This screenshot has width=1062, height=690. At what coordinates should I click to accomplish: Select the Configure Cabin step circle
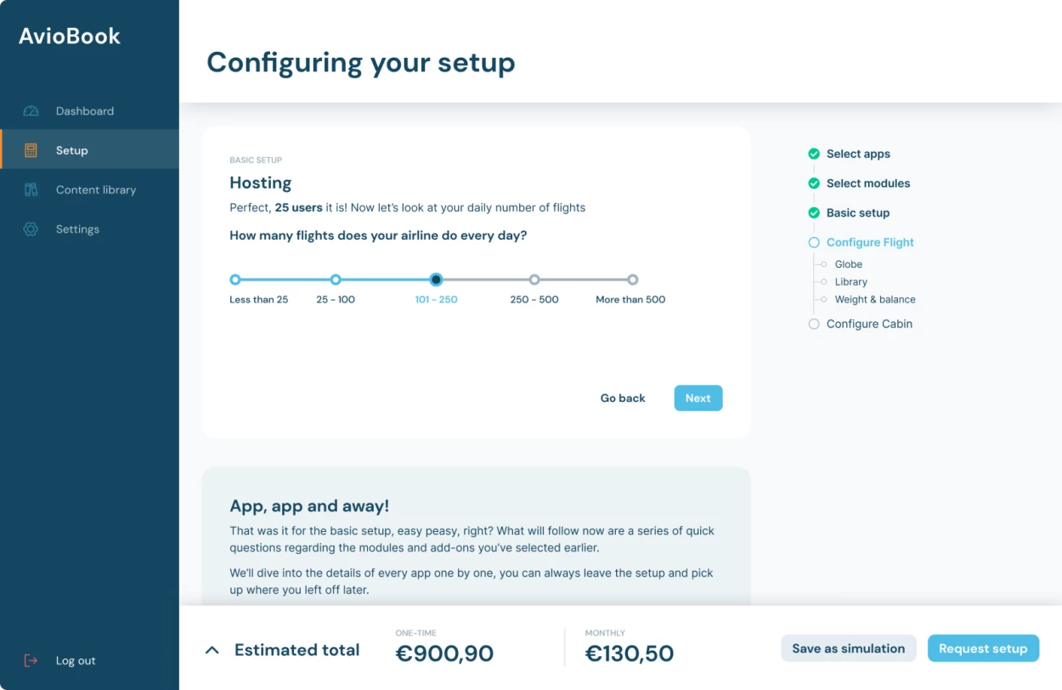[814, 324]
